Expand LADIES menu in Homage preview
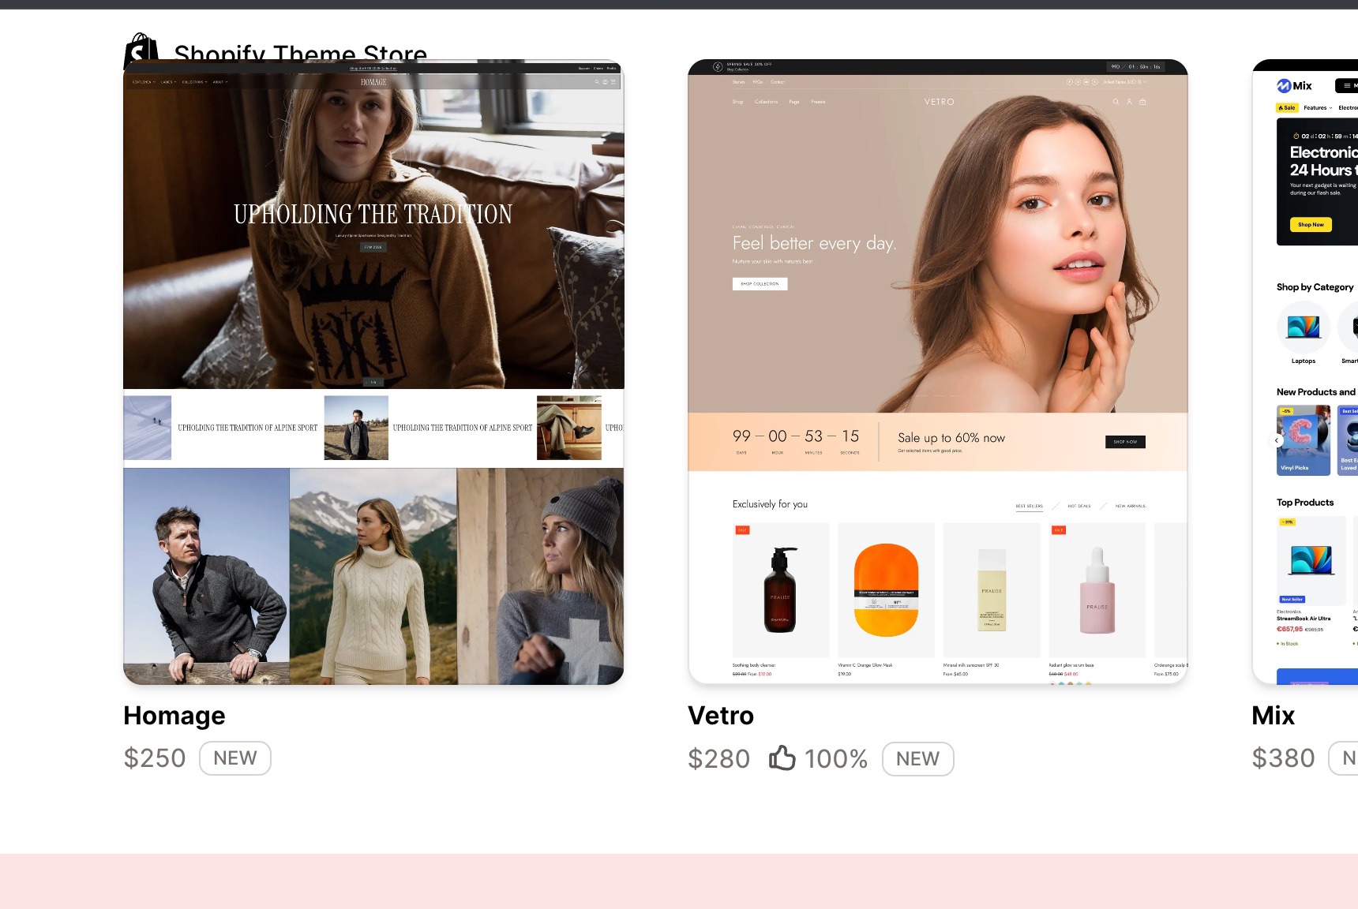Screen dimensions: 1358x909 click(168, 82)
